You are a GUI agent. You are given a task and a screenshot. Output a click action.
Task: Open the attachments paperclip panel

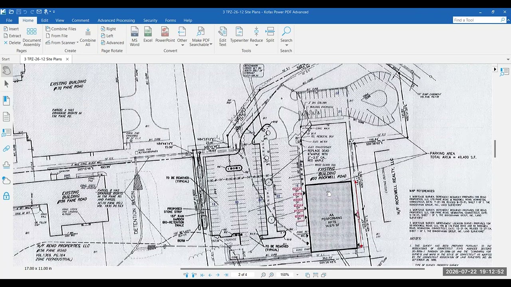click(6, 149)
